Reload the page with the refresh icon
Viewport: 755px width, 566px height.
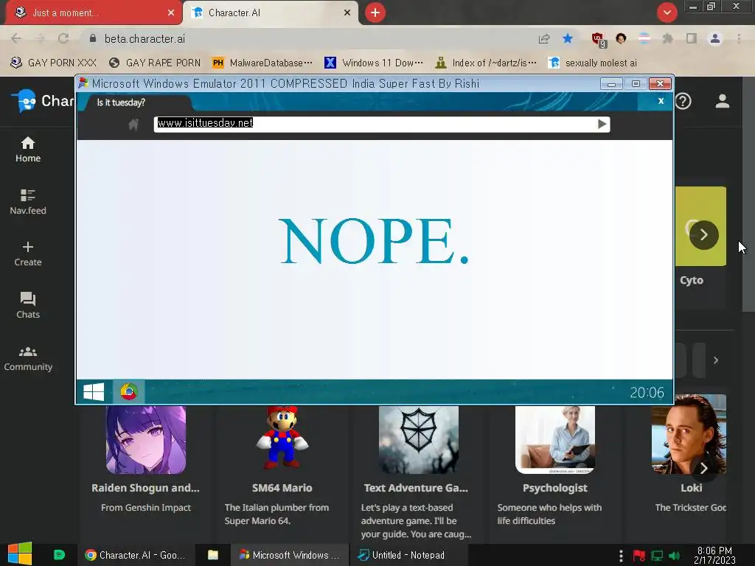[63, 38]
